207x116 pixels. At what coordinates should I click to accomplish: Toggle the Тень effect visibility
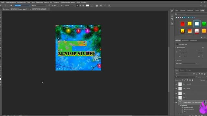(x=183, y=112)
